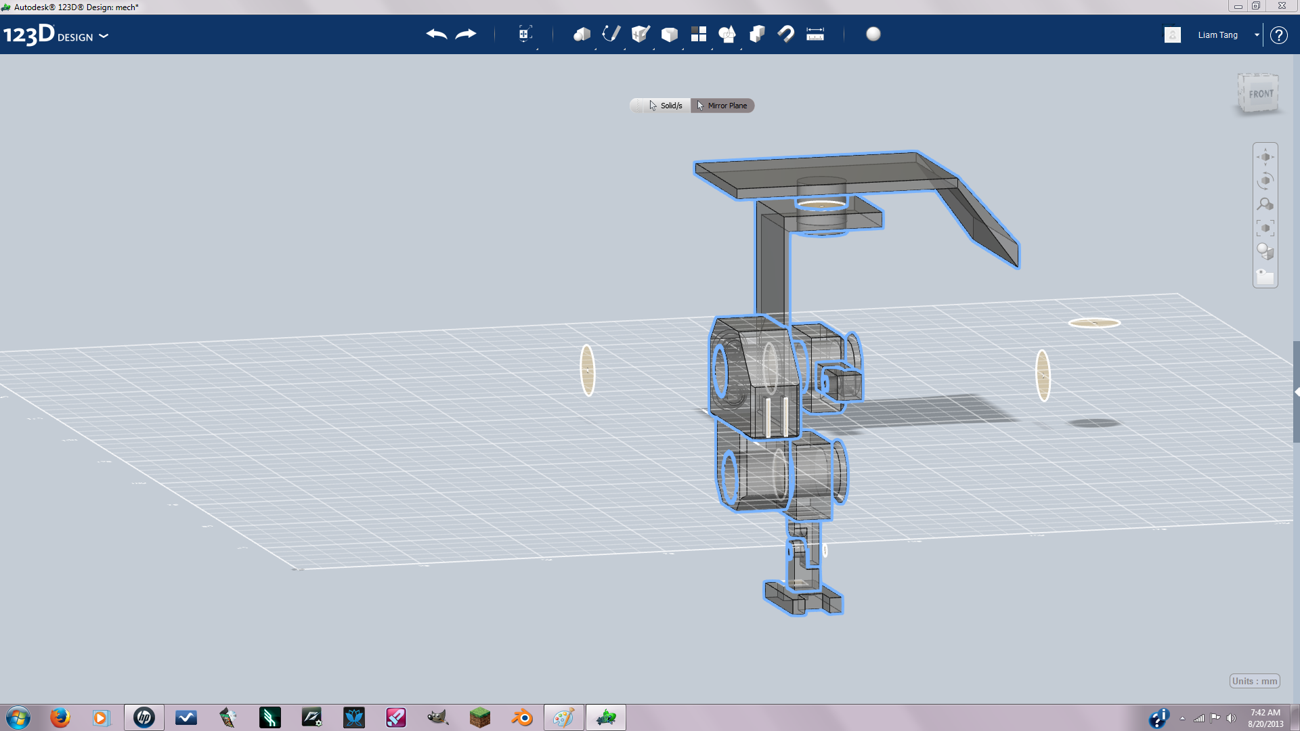1300x731 pixels.
Task: Open the Windows Start menu
Action: (x=18, y=717)
